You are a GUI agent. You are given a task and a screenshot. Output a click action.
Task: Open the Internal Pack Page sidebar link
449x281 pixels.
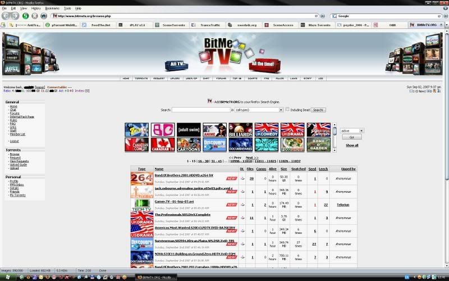pyautogui.click(x=22, y=117)
